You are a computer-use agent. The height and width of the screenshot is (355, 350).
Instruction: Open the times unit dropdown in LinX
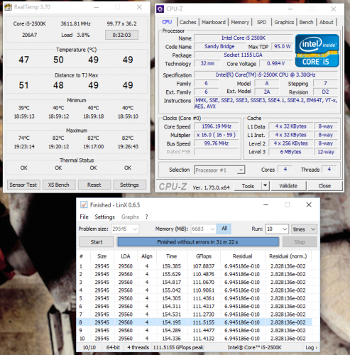coord(304,229)
